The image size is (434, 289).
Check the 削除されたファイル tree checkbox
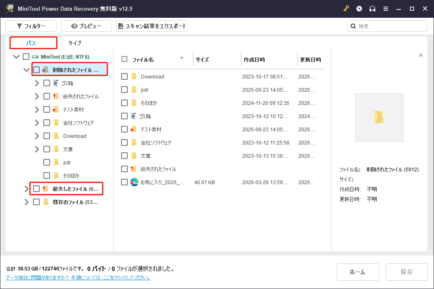click(36, 70)
